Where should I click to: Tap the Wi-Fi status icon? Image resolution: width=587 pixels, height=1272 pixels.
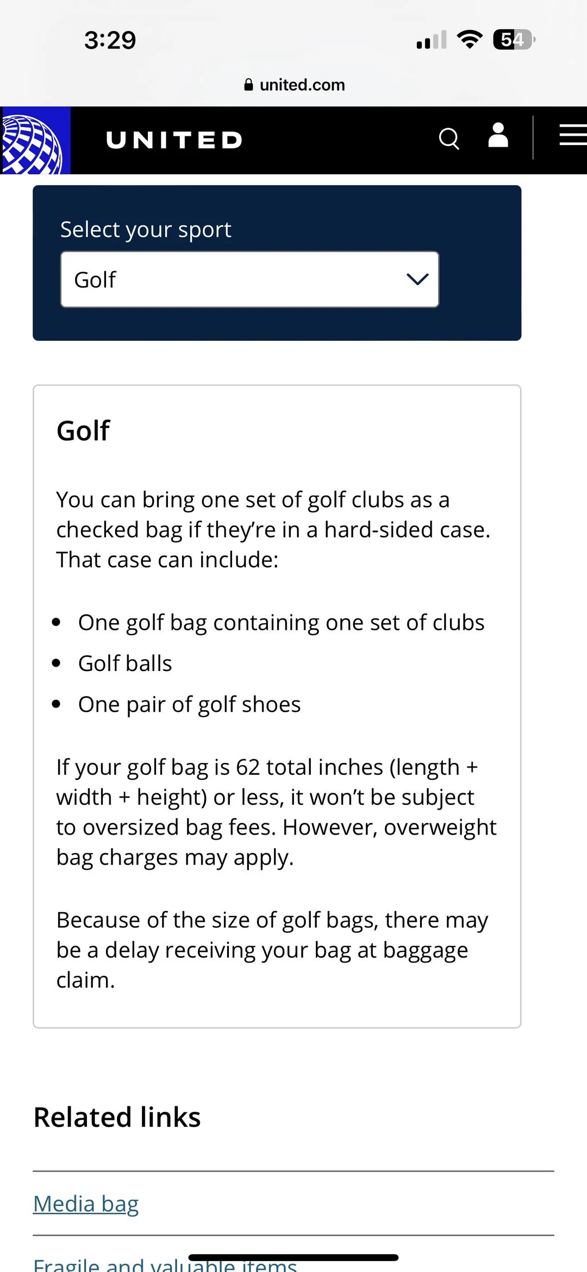[469, 38]
